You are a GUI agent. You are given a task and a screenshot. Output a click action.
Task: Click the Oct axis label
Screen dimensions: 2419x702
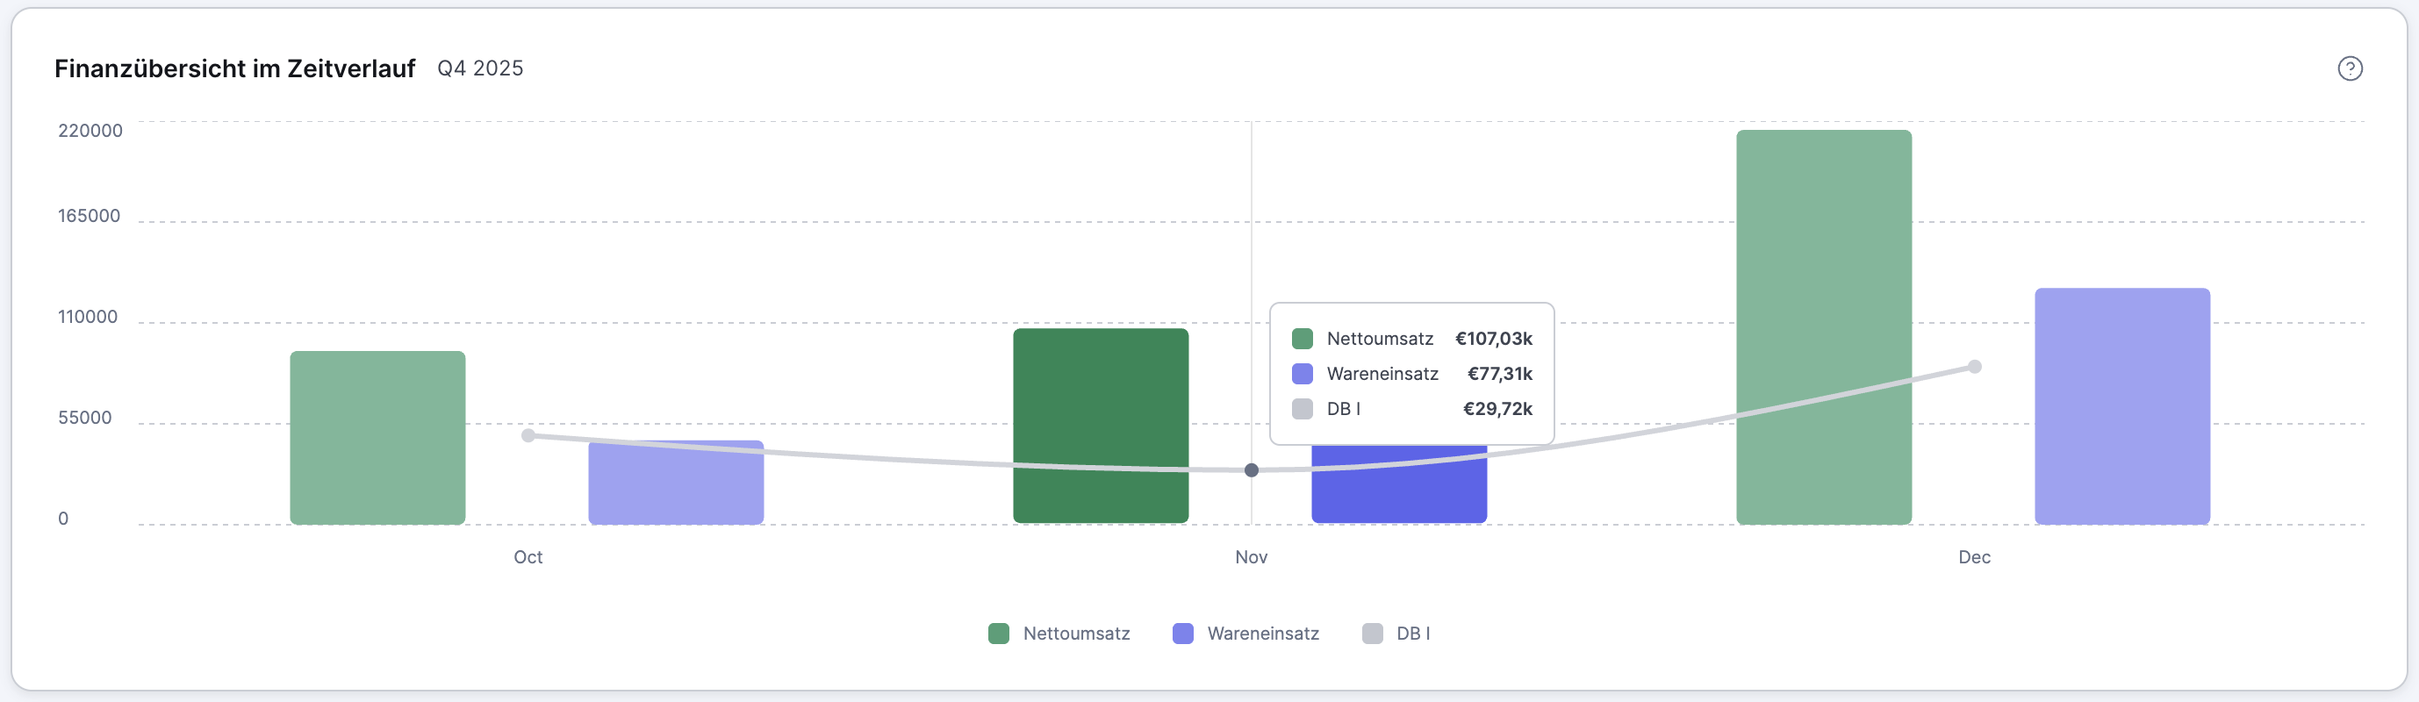coord(528,557)
